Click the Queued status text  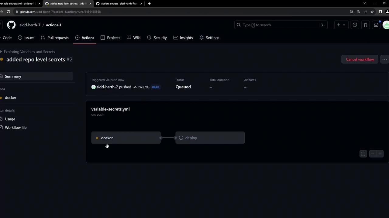click(183, 87)
